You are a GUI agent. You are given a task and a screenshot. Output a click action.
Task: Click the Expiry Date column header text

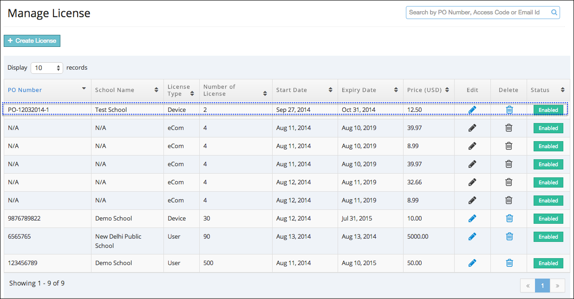[x=359, y=90]
